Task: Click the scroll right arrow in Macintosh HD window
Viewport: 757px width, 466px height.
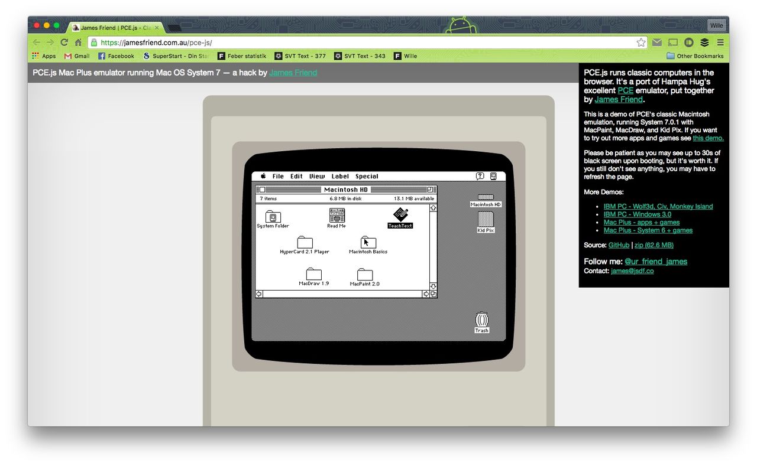Action: click(426, 294)
